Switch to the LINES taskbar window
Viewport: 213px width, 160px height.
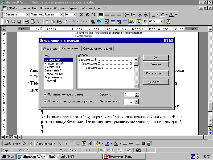(81, 157)
